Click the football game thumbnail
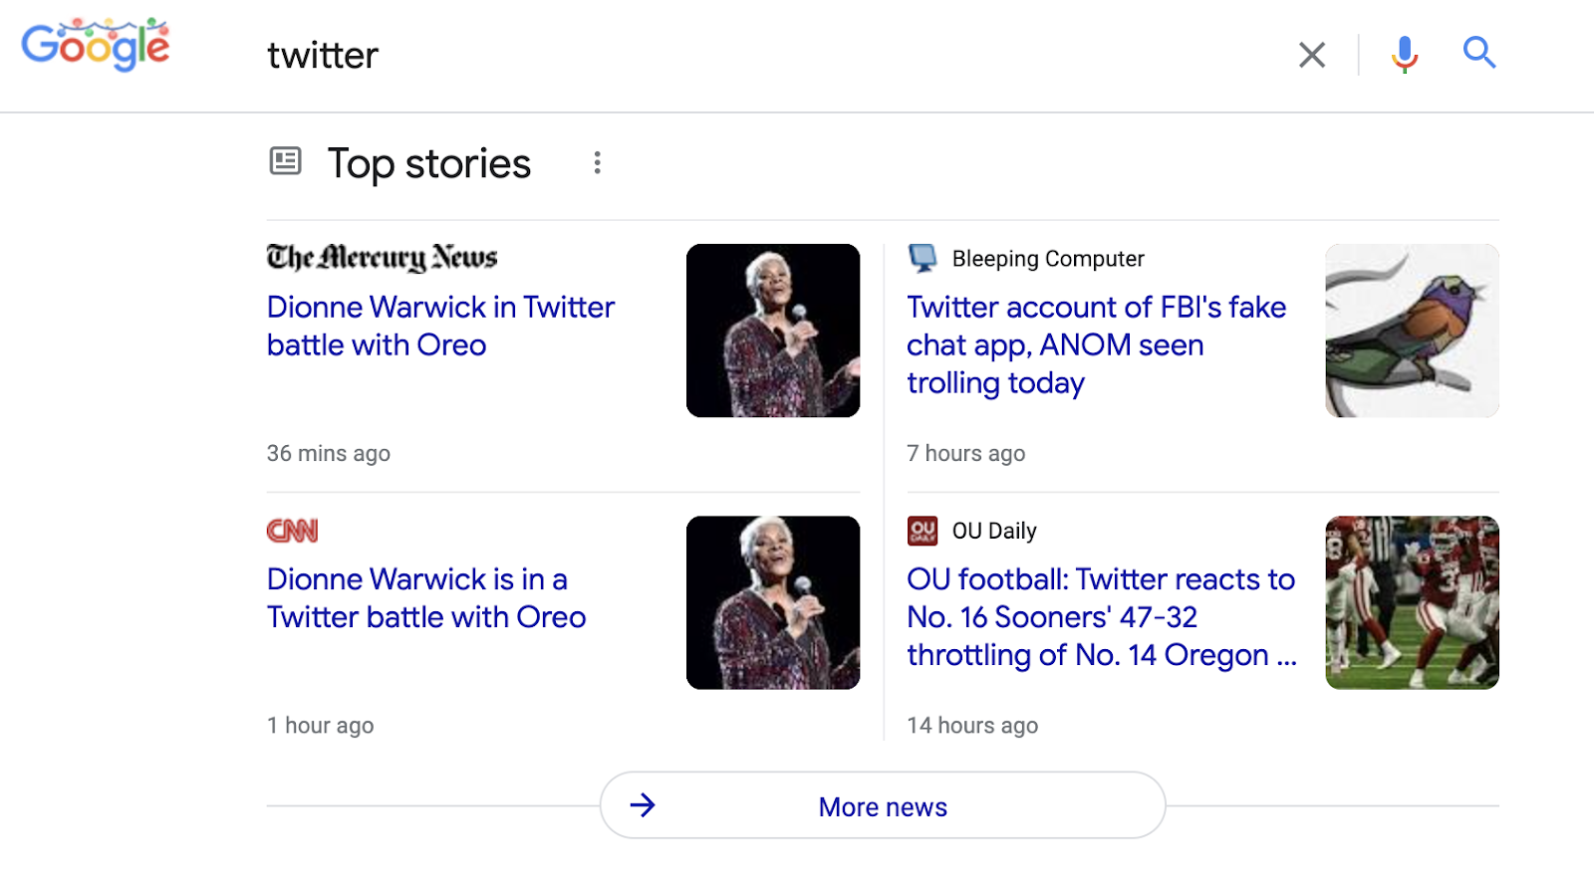The height and width of the screenshot is (890, 1594). coord(1412,602)
